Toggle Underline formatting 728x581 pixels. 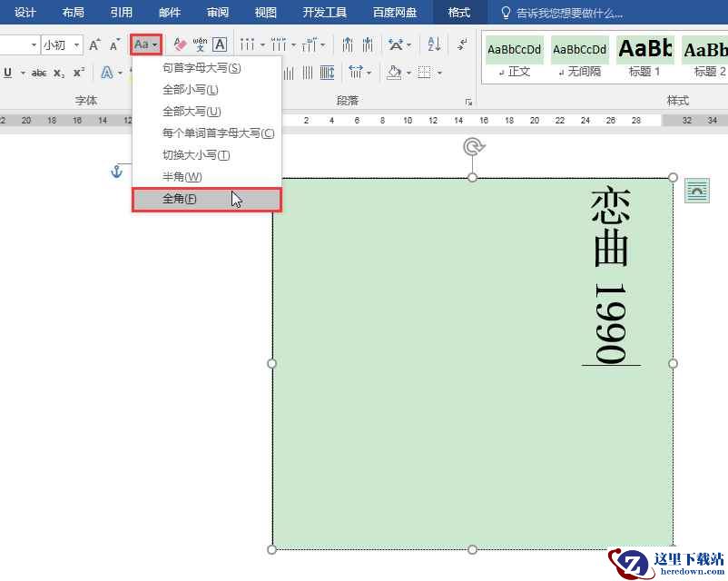(x=7, y=73)
